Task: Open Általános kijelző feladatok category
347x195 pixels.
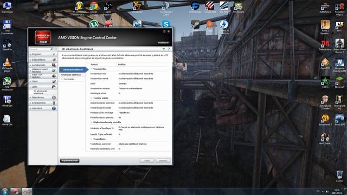Action: 43,70
